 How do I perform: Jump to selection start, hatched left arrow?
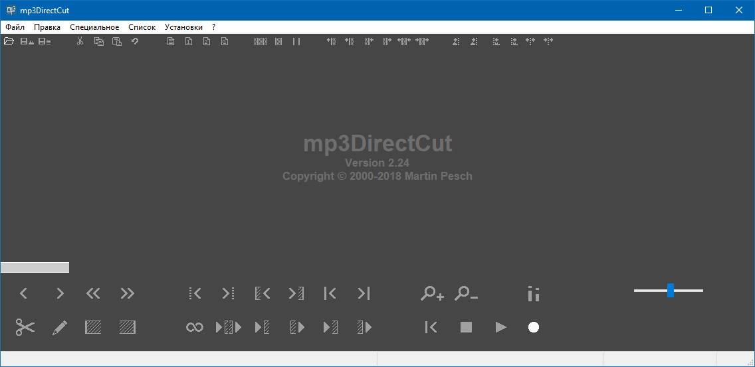point(263,293)
